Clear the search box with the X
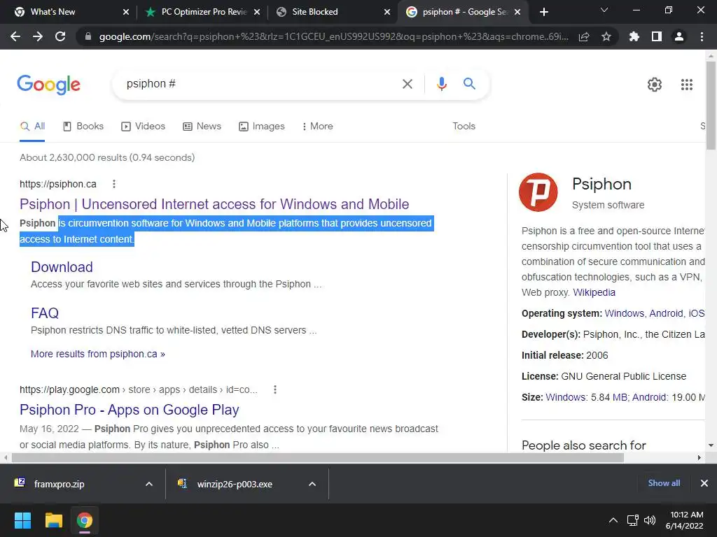 (x=407, y=84)
